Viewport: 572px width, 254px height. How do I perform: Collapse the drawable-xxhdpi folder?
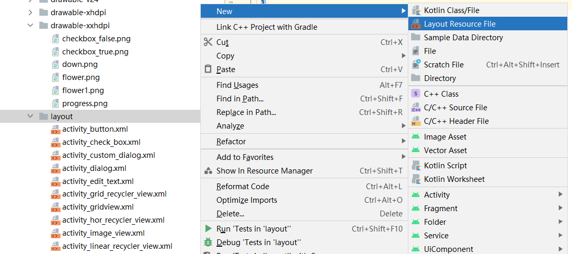click(x=30, y=26)
